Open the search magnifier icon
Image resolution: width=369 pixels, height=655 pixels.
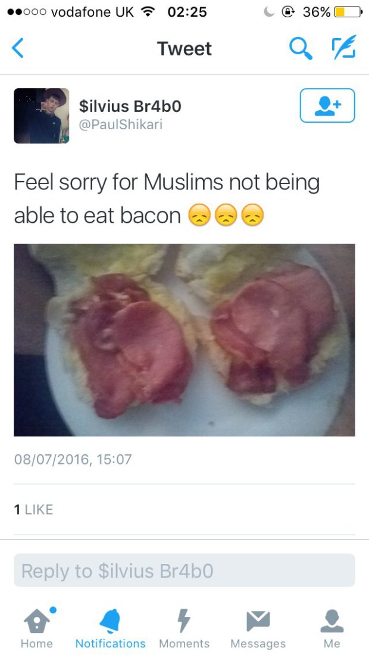point(301,48)
